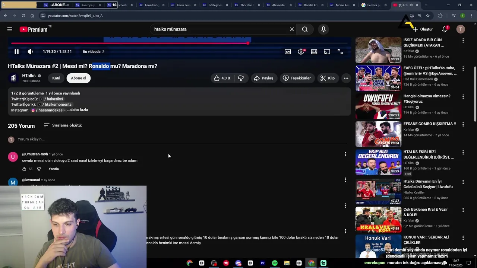Create a clip with Klip button

(x=328, y=78)
